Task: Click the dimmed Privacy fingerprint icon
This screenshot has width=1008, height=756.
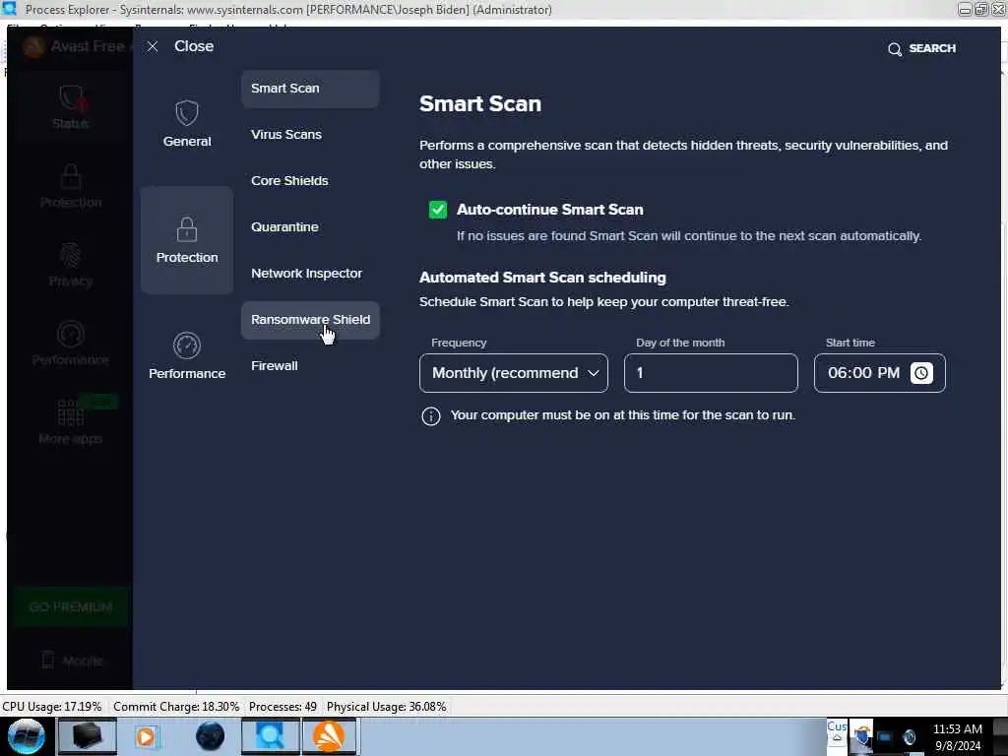Action: 71,256
